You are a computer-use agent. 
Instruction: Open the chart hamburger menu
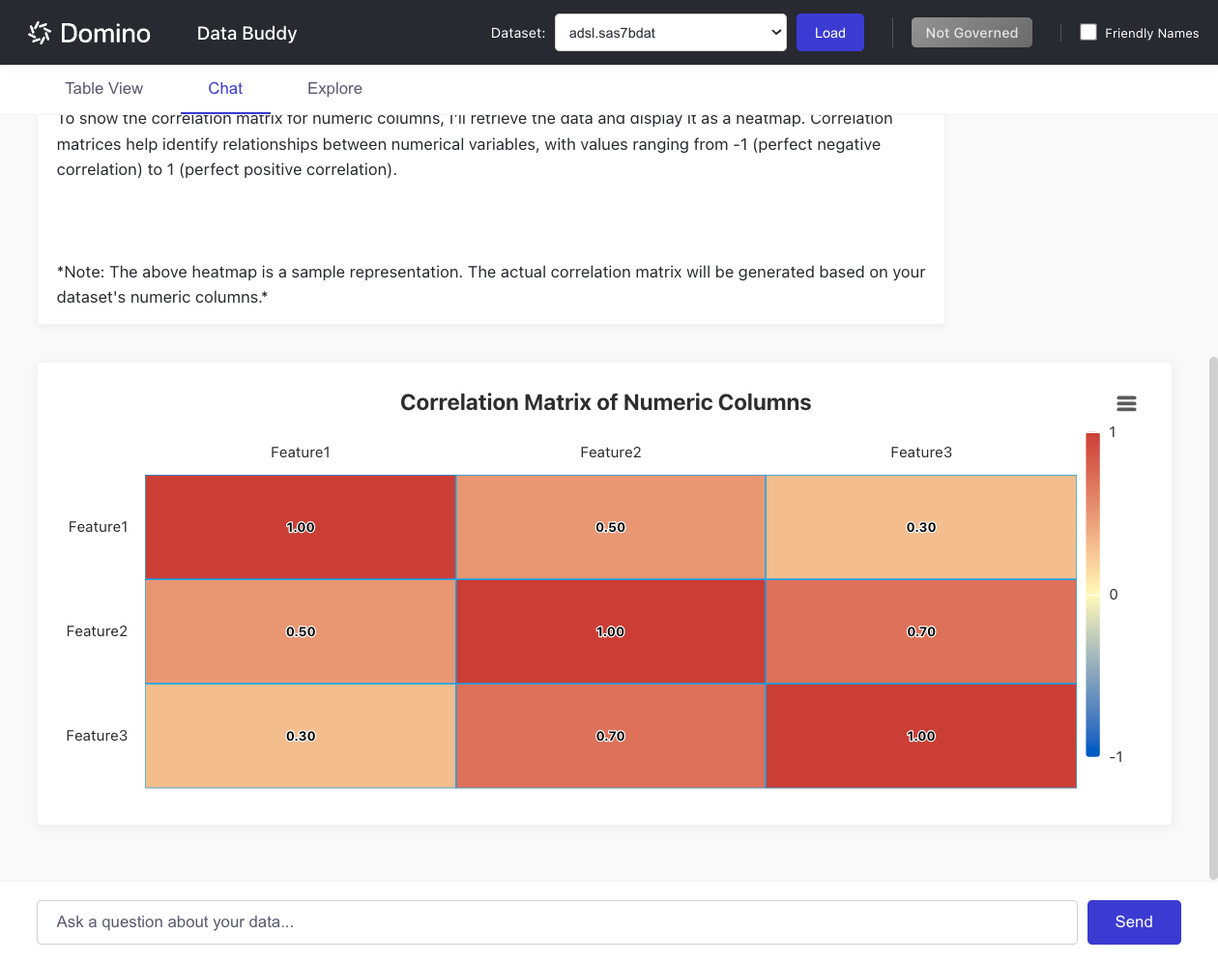[x=1126, y=402]
